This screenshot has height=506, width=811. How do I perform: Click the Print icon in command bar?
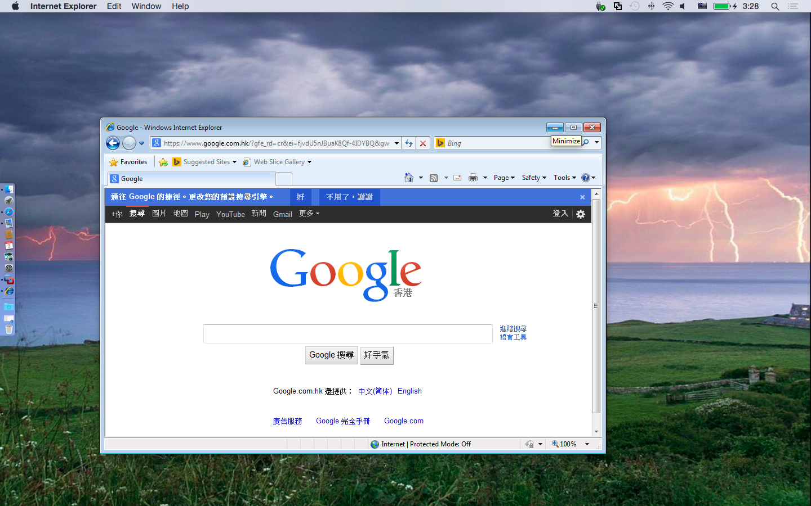coord(473,178)
